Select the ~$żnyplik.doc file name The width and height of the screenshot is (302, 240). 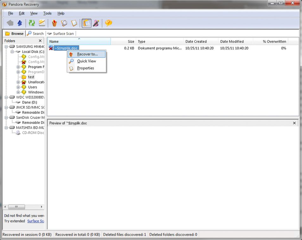[x=66, y=48]
